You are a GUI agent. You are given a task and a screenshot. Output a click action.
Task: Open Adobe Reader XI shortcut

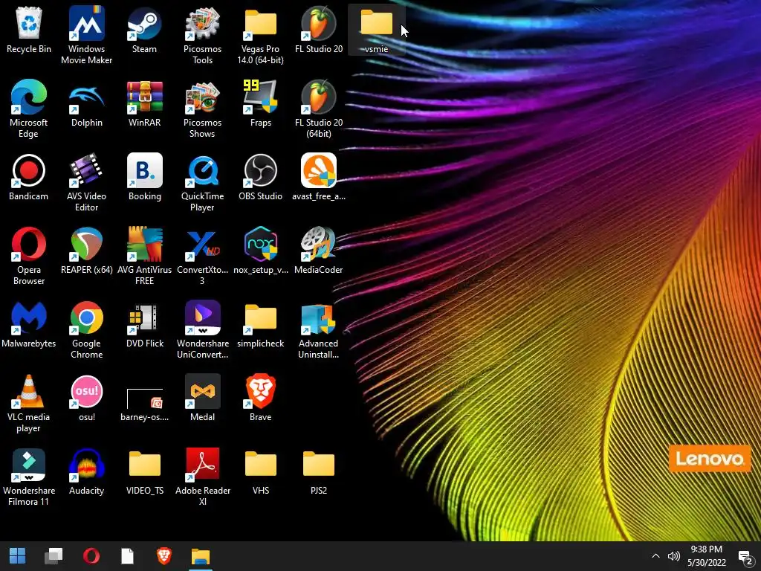[202, 477]
